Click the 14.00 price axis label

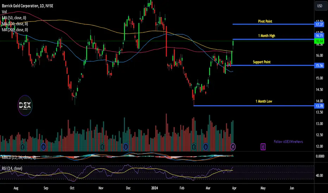(x=320, y=101)
